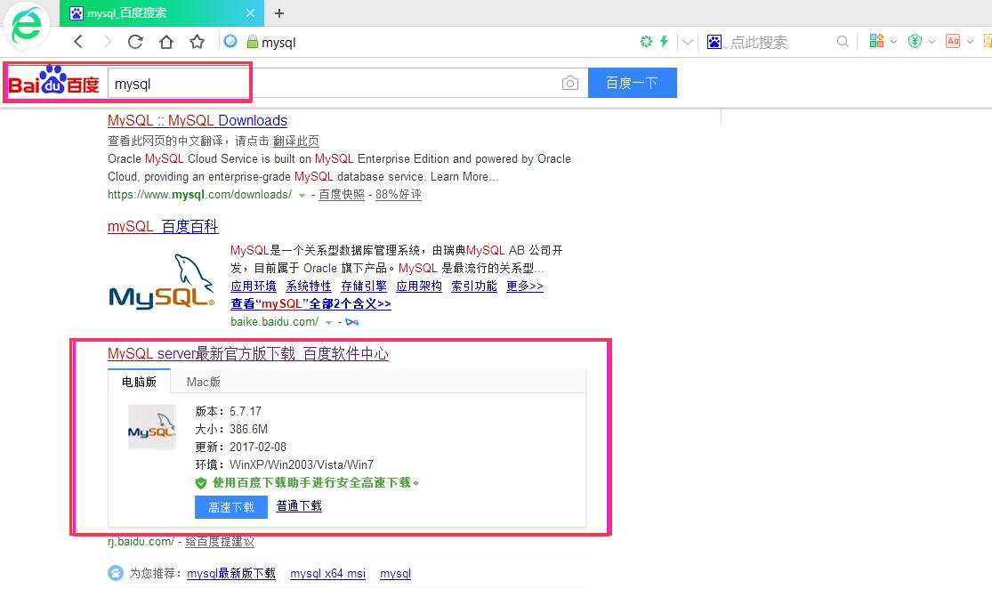Screen dimensions: 992x589
Task: Click the 360 browser logo icon
Action: click(x=26, y=27)
